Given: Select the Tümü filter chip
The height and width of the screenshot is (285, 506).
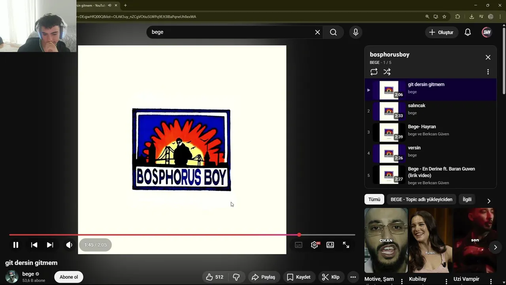Looking at the screenshot, I should click(x=374, y=199).
